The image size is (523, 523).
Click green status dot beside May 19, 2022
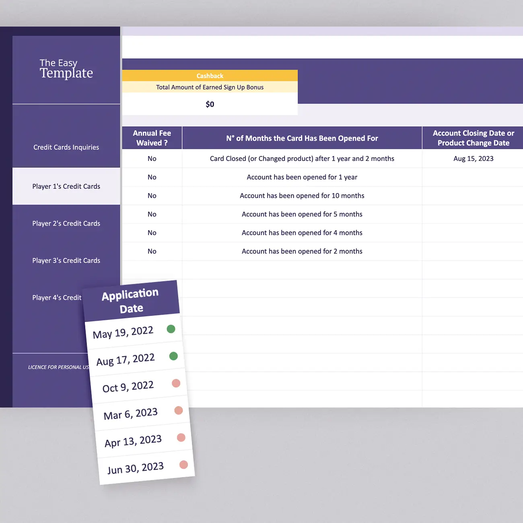[171, 329]
